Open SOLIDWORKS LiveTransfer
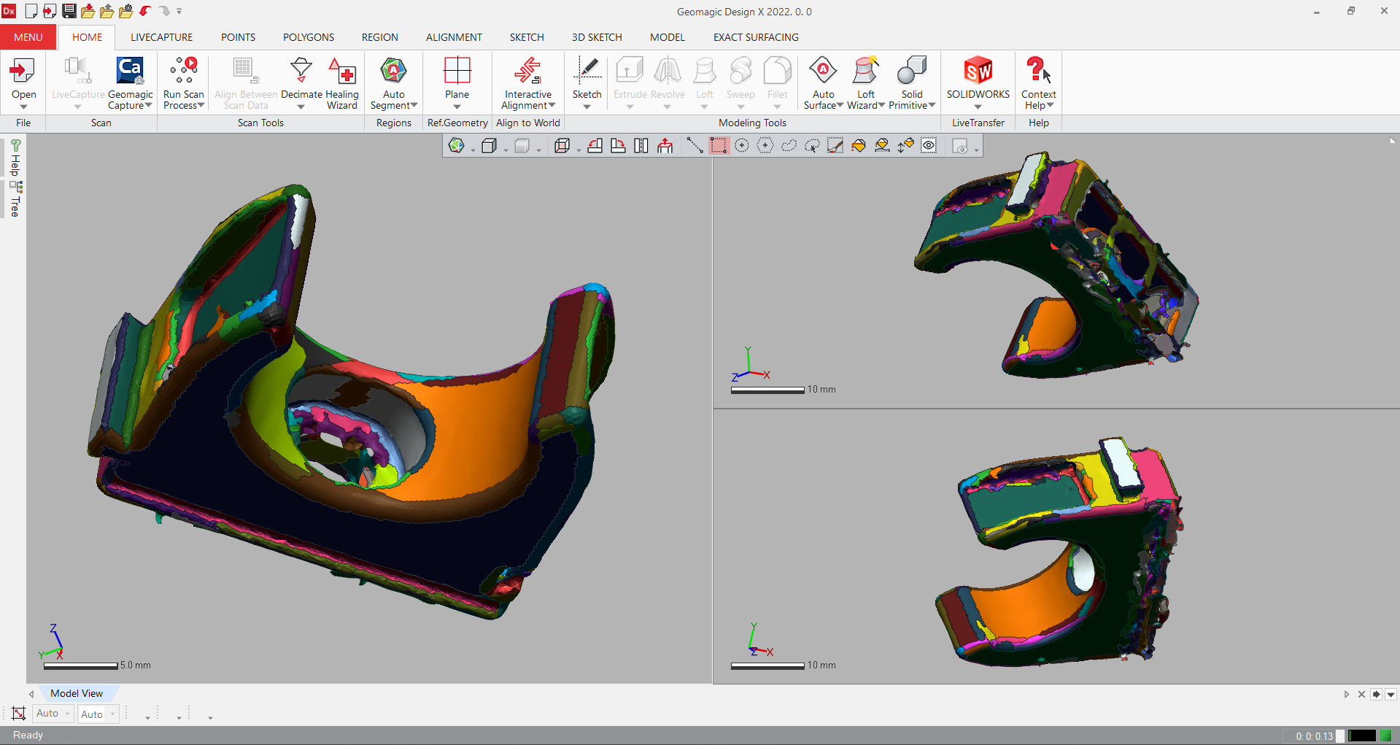Image resolution: width=1400 pixels, height=745 pixels. point(978,77)
